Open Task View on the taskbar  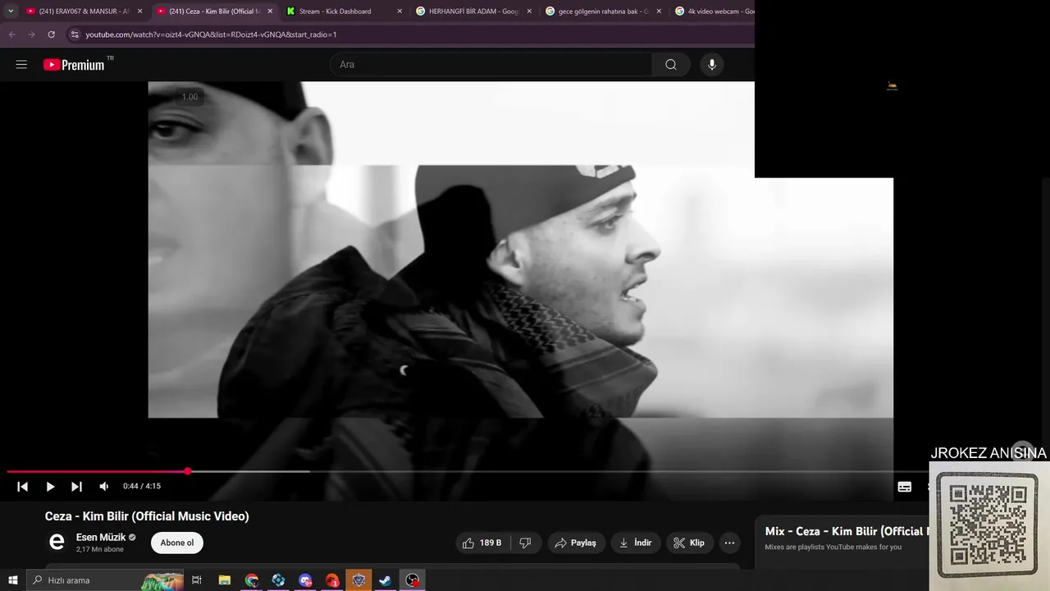point(197,580)
